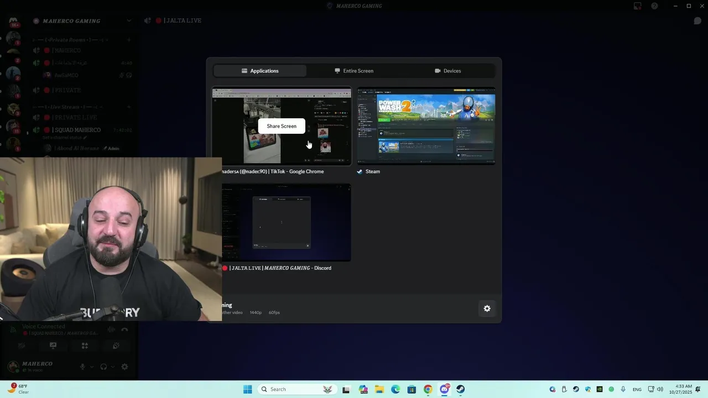Screen dimensions: 708x398
Task: Open Microsoft Store from the taskbar
Action: (412, 389)
